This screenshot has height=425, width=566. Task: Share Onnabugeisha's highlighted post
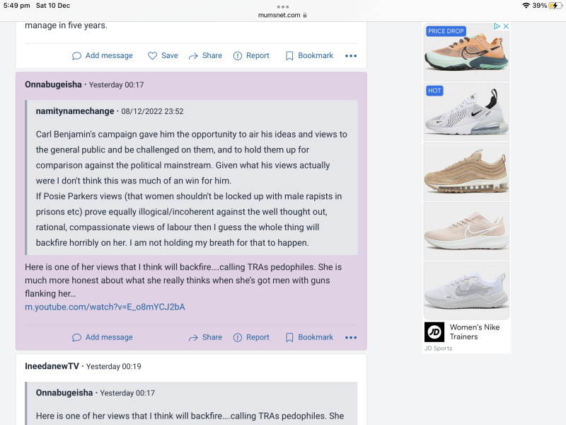pos(204,338)
